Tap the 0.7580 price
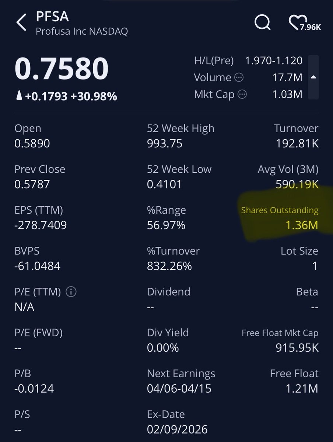333x442 pixels. 62,69
